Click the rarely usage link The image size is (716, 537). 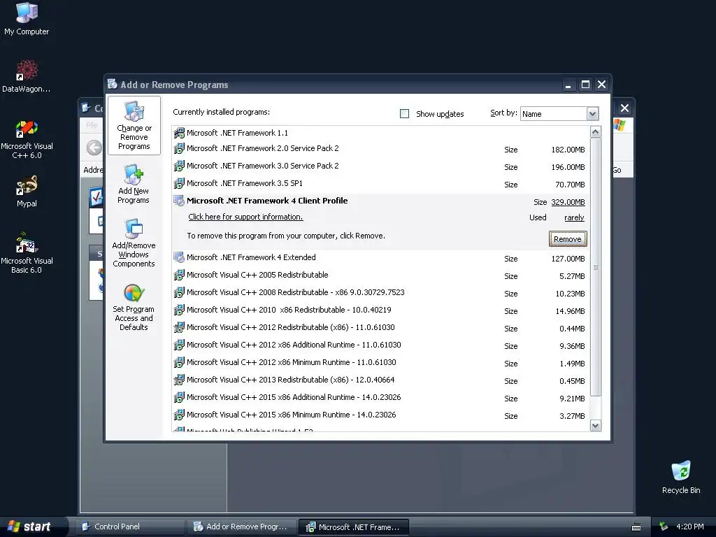(x=574, y=218)
